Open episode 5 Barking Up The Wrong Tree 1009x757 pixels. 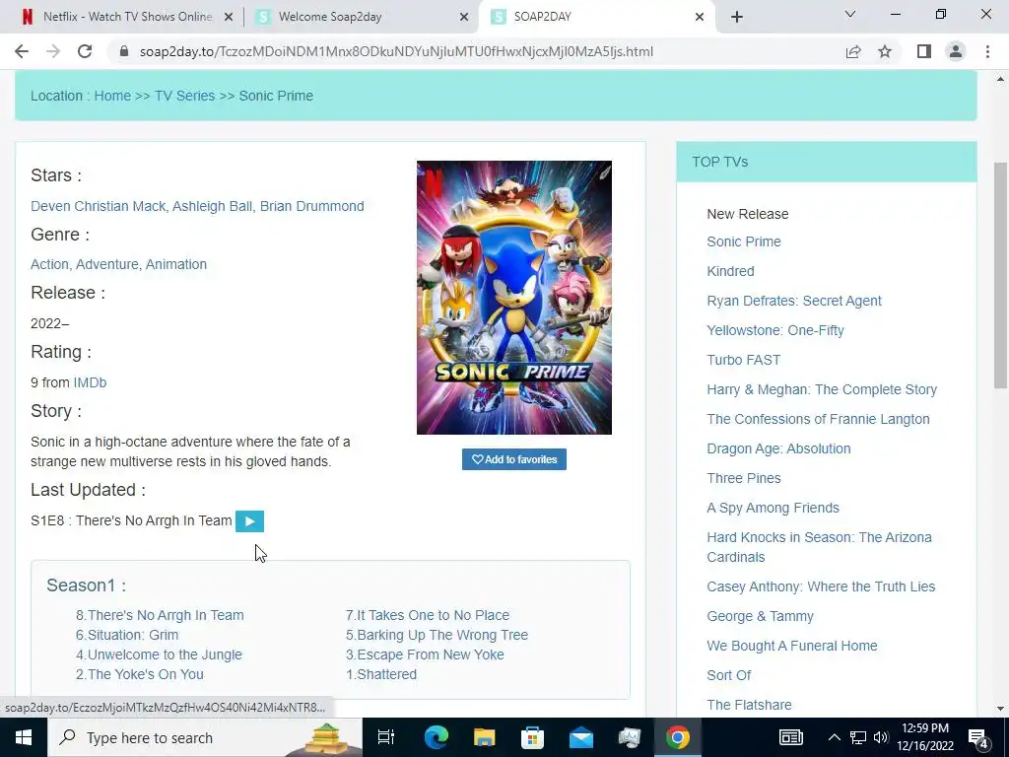pyautogui.click(x=437, y=635)
